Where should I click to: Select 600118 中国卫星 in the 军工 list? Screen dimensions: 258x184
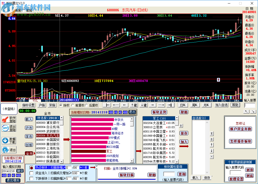click(159, 132)
